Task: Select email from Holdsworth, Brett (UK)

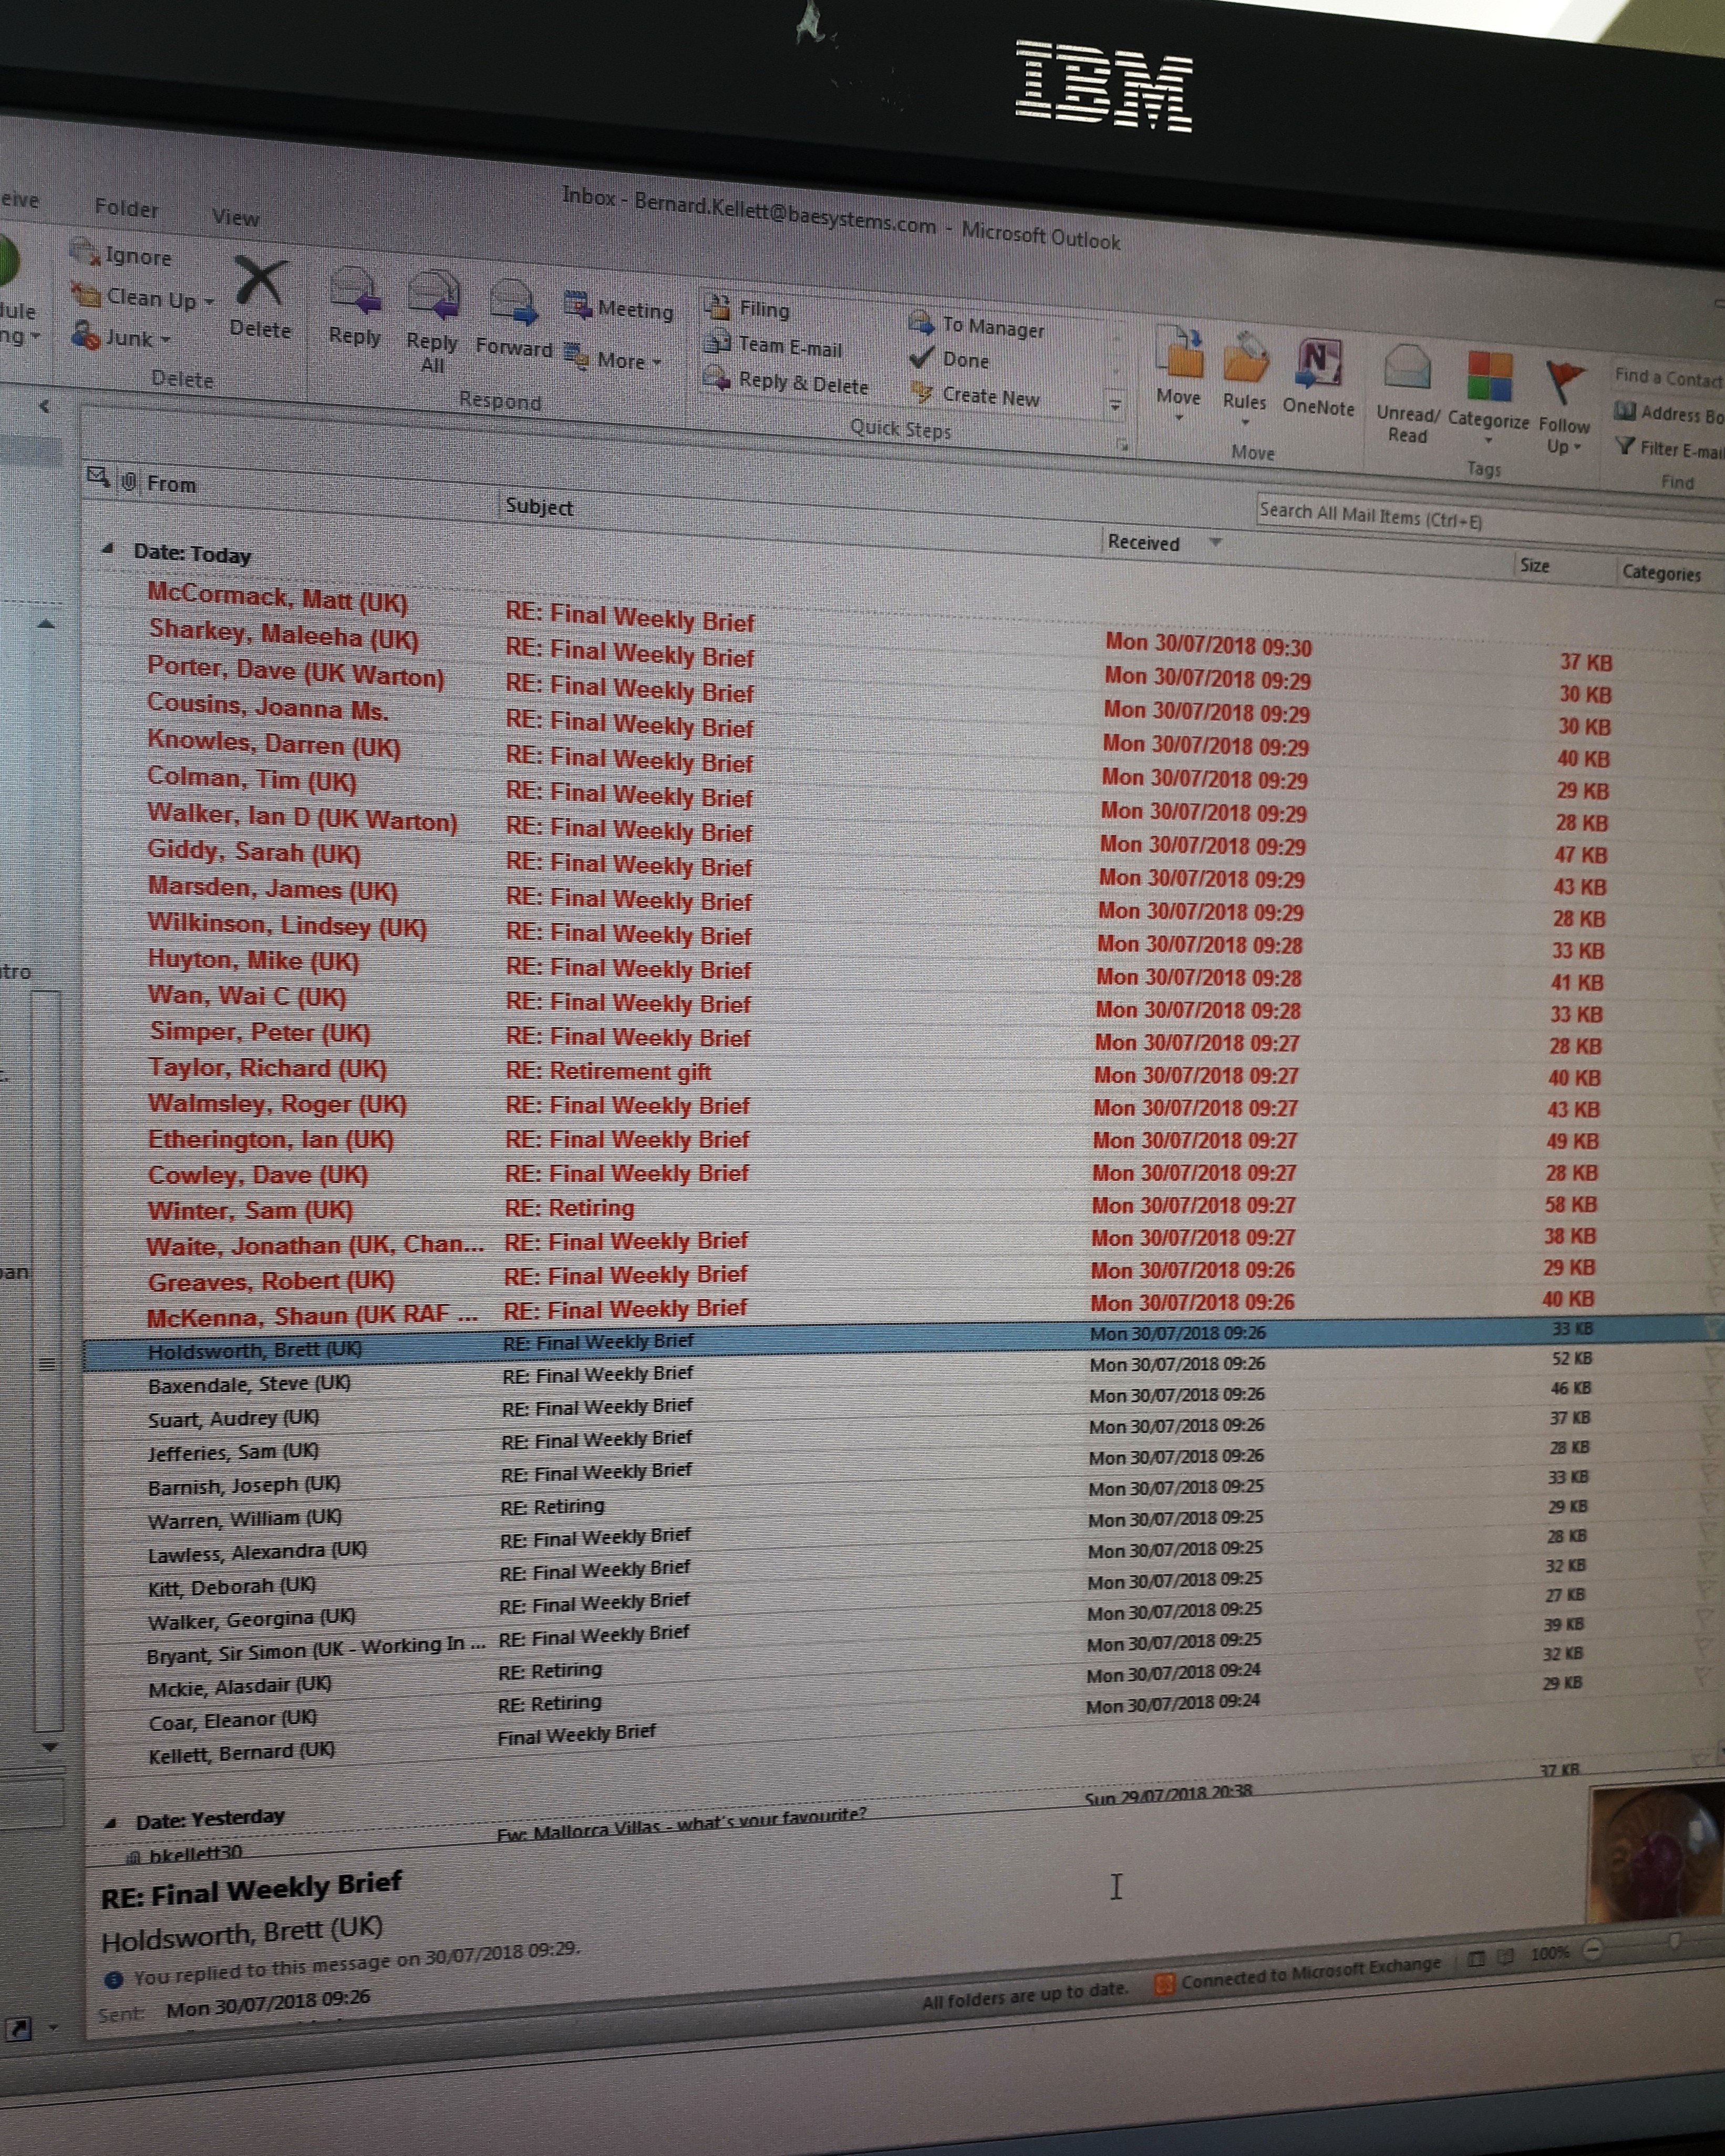Action: pos(900,1341)
